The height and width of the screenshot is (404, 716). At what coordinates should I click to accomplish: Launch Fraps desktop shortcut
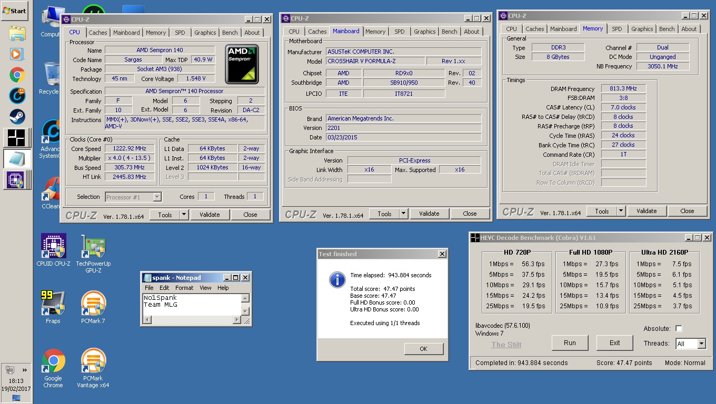click(x=53, y=308)
